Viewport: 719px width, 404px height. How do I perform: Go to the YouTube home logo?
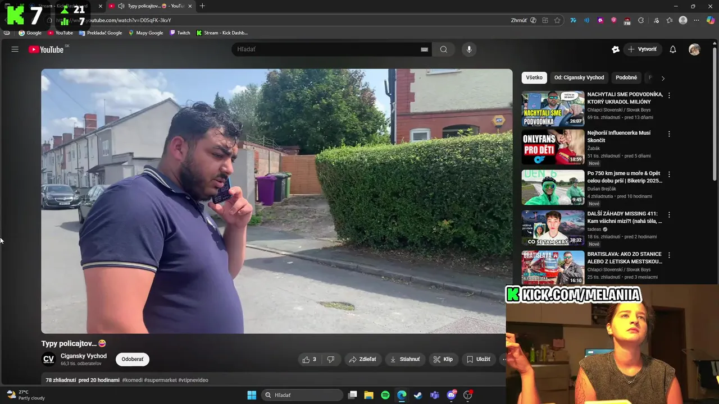click(47, 49)
